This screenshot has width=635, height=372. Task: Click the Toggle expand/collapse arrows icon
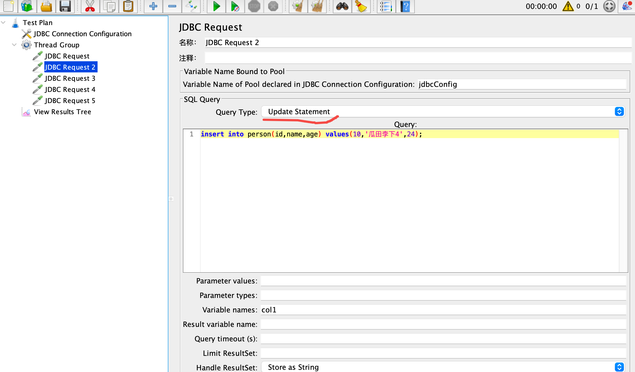pyautogui.click(x=191, y=6)
